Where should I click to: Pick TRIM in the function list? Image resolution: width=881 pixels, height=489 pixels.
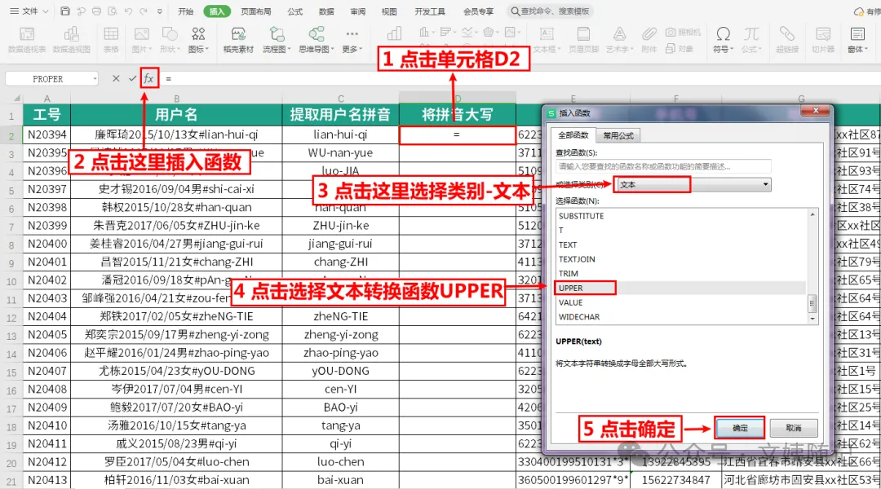click(x=680, y=273)
